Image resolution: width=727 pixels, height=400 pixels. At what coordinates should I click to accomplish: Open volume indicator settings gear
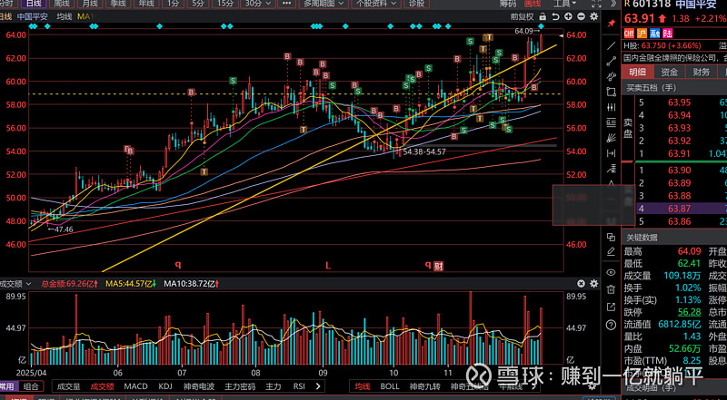point(593,283)
